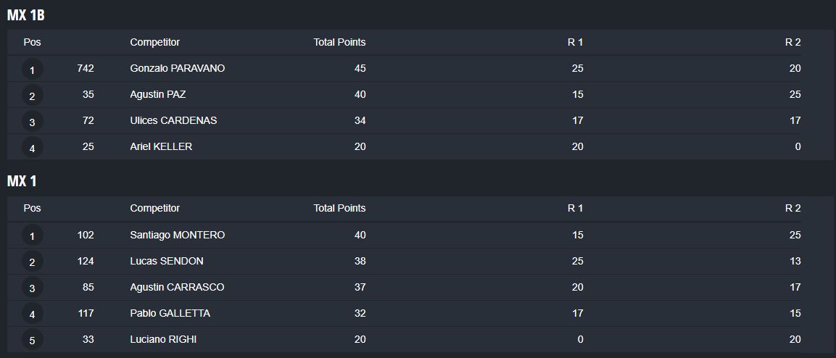Click position 4 badge beside Ariel KELLER
Screen dimensions: 836x358
click(x=32, y=148)
